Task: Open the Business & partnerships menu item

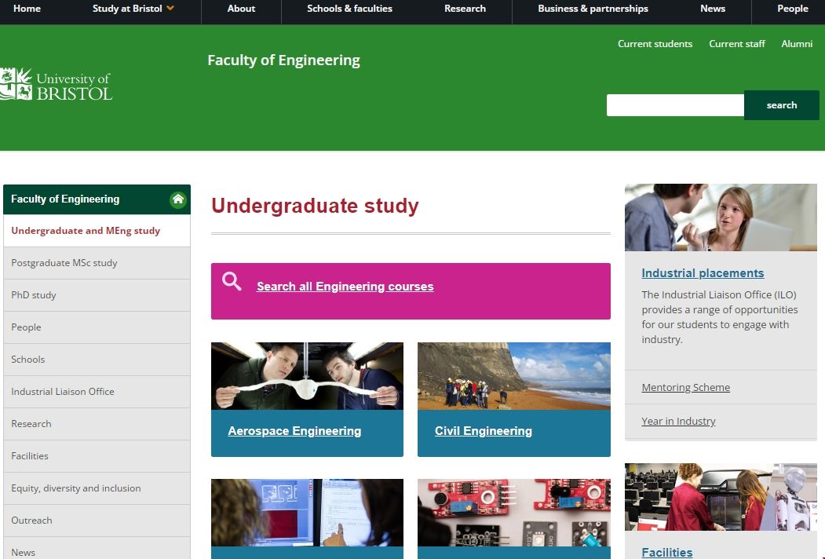Action: [x=592, y=9]
